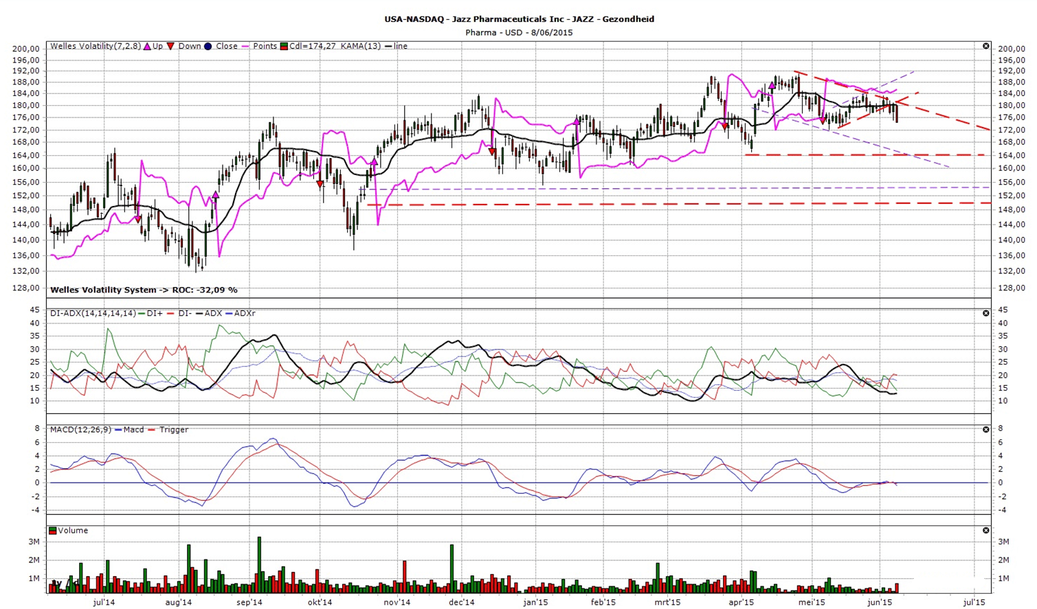Click the feb'15 date axis label
The image size is (1037, 609).
pyautogui.click(x=603, y=602)
